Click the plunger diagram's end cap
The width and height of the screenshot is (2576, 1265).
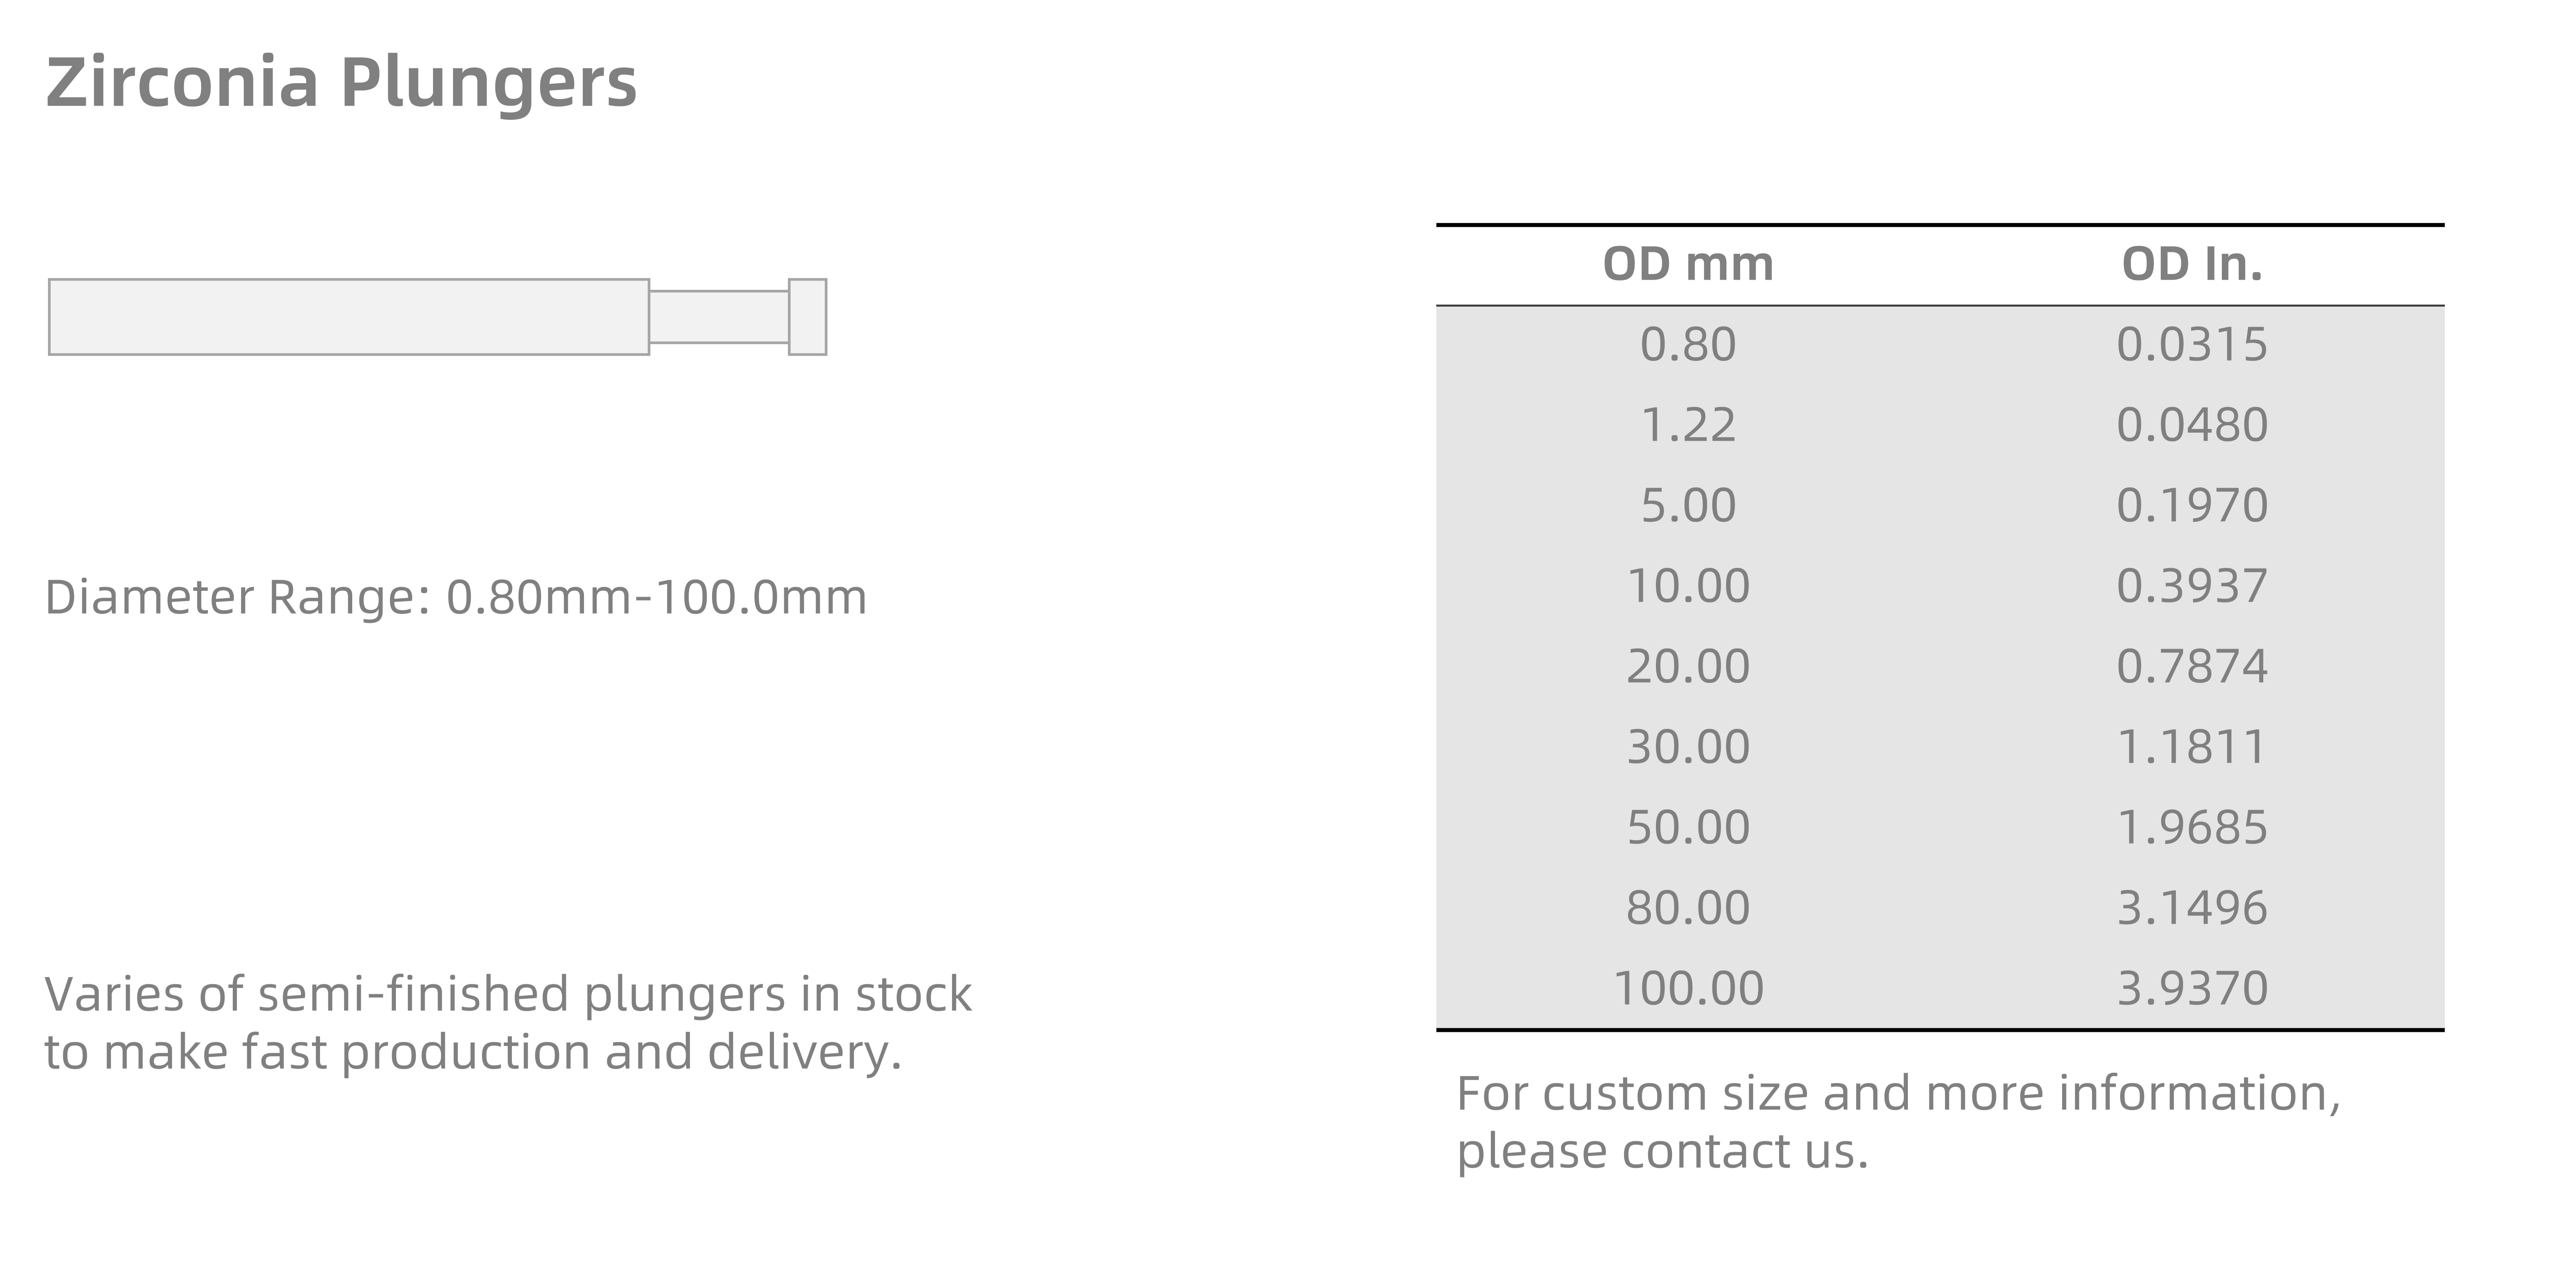pyautogui.click(x=808, y=317)
